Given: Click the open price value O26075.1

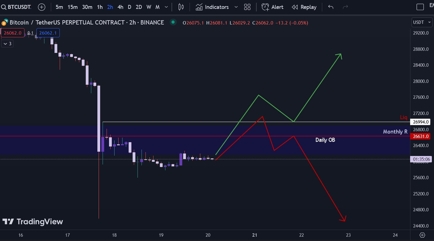Looking at the screenshot, I should 193,23.
